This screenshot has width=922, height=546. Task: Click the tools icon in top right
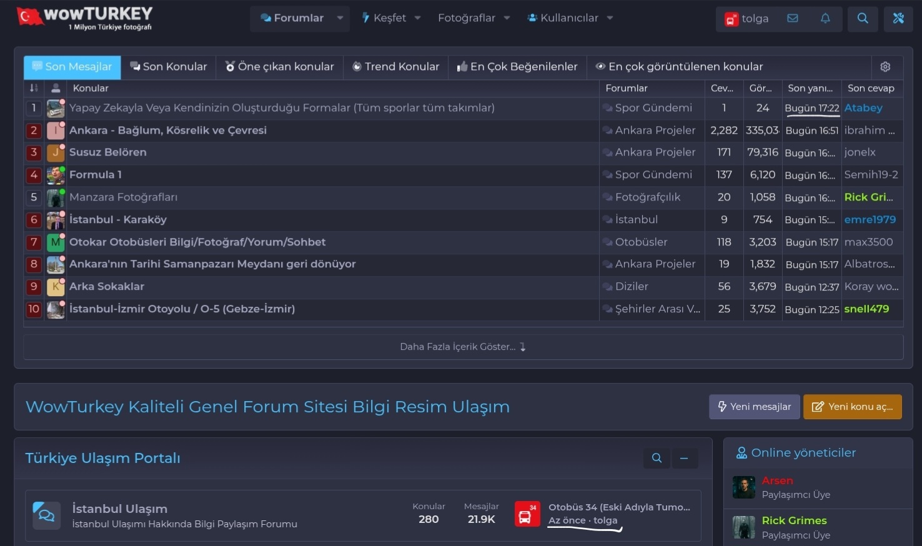[898, 19]
